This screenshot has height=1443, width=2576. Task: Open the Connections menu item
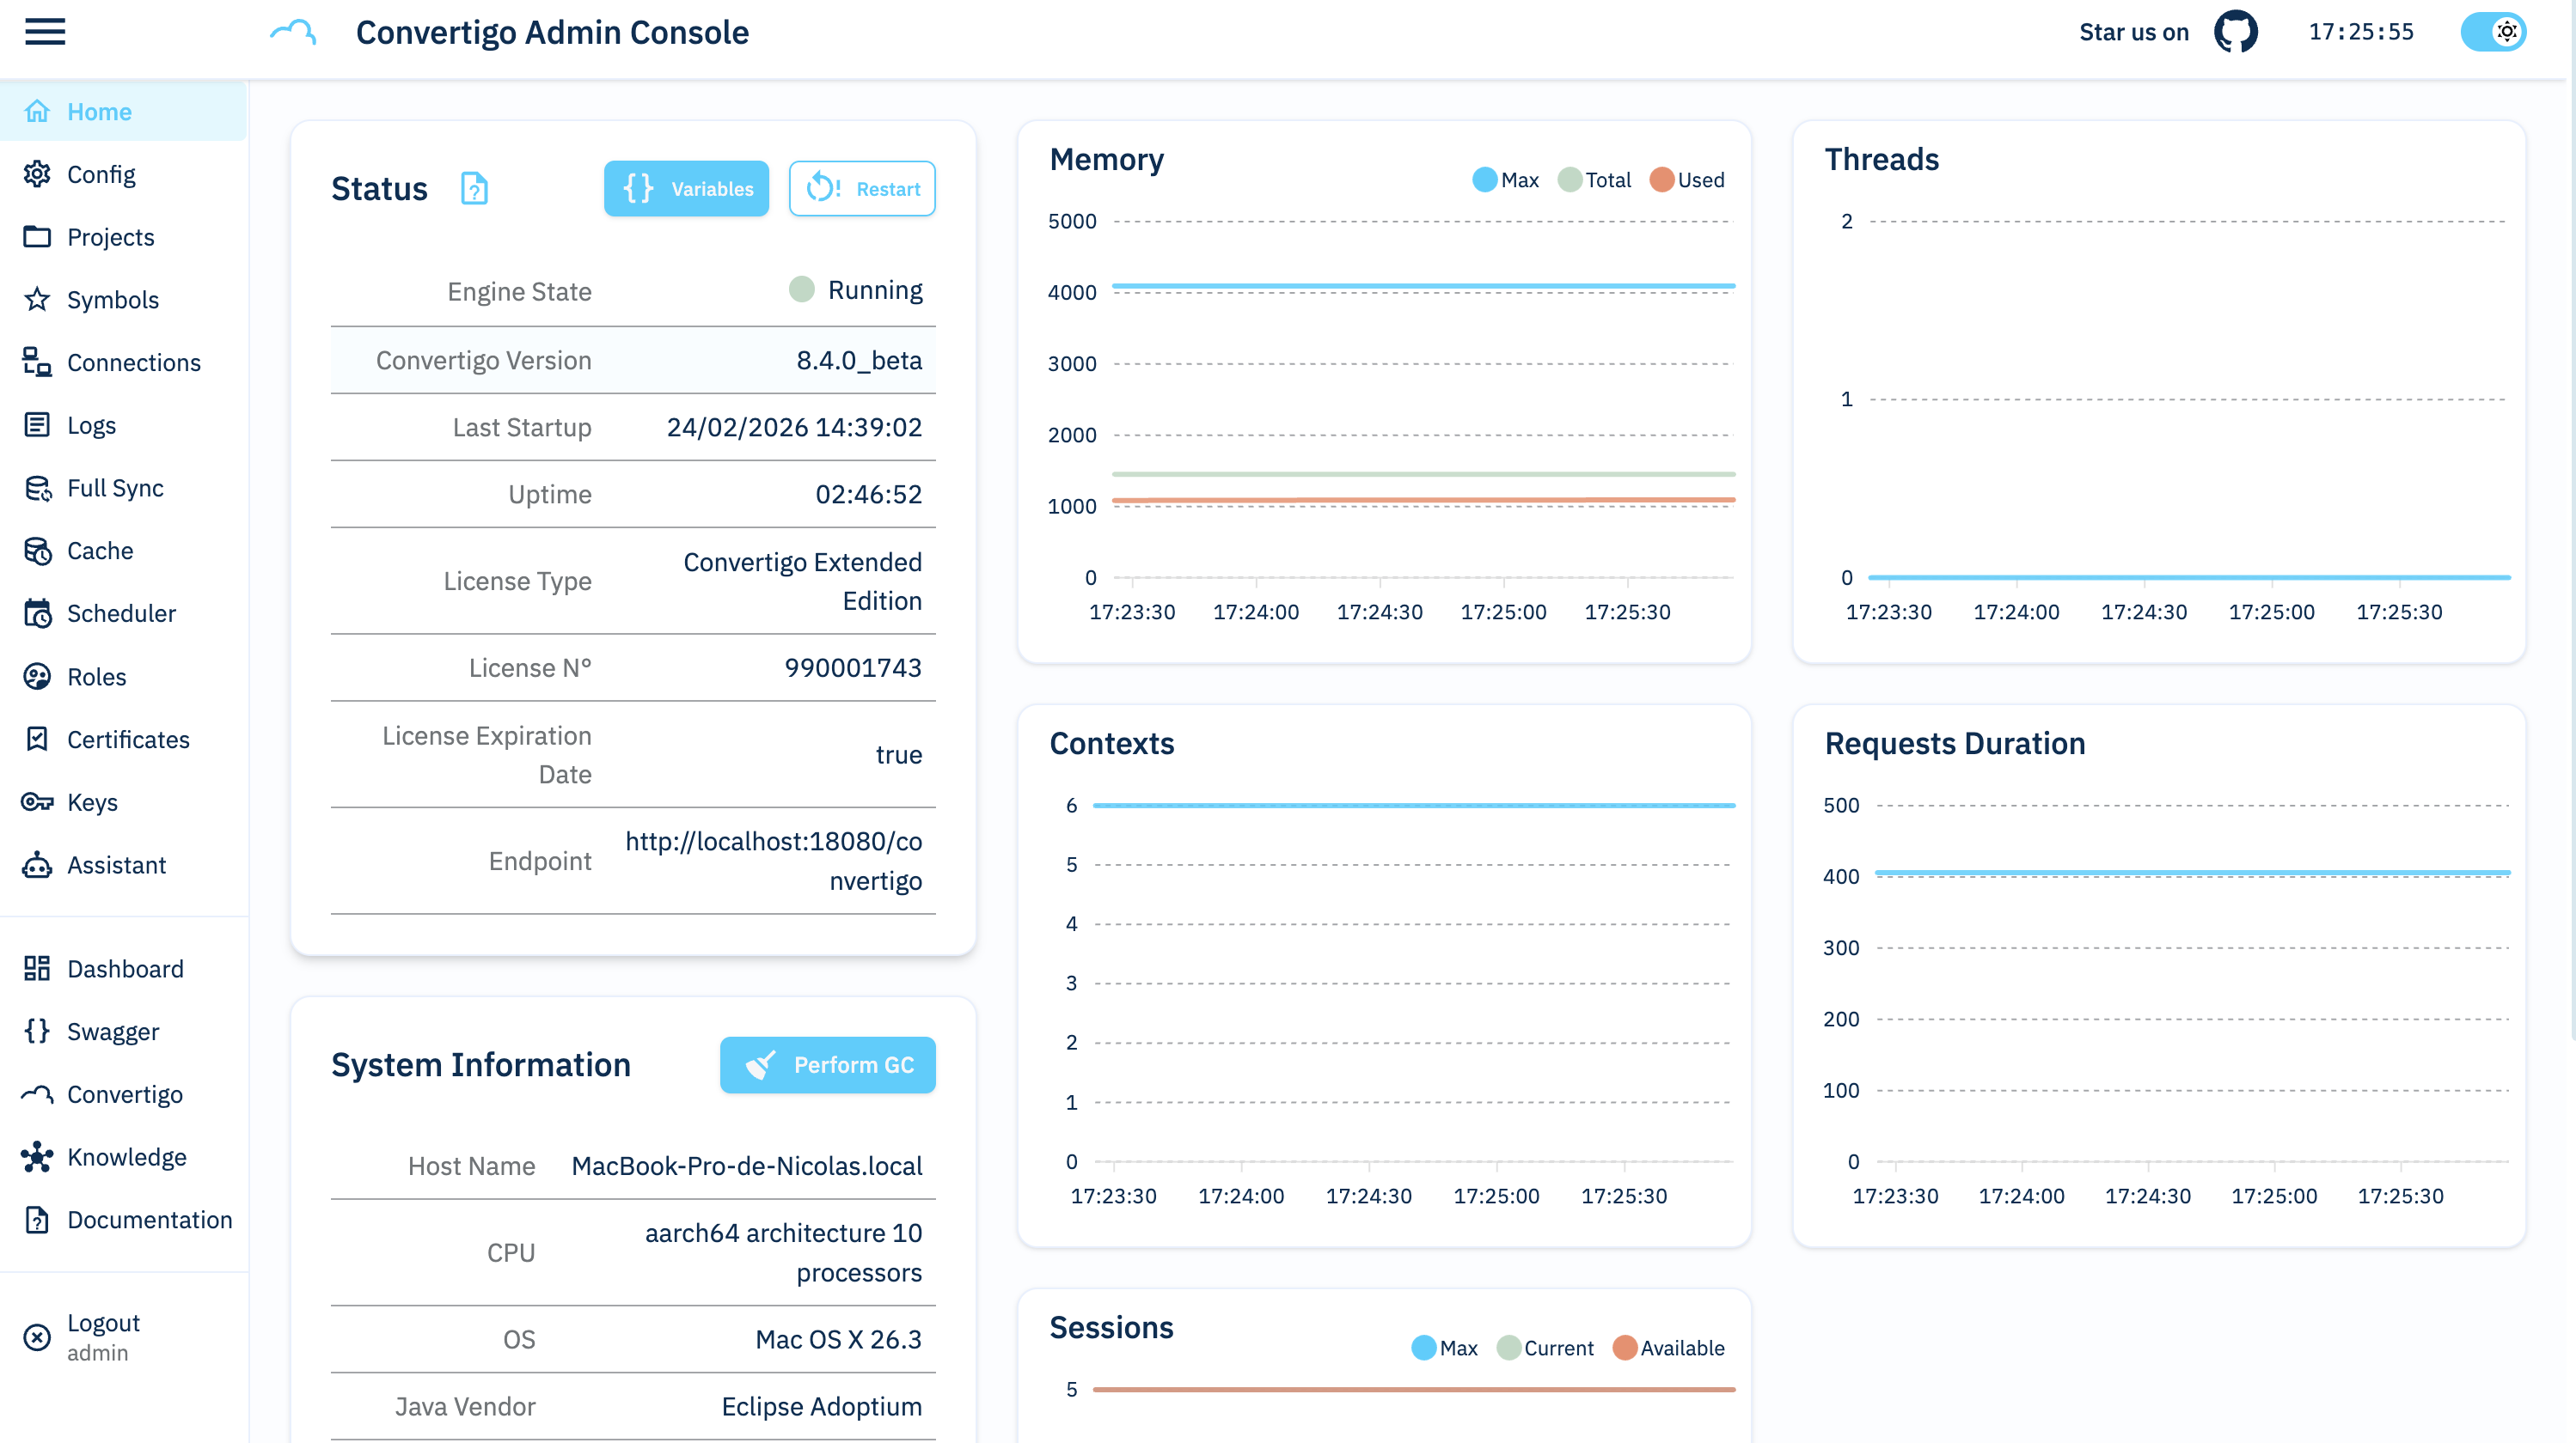coord(134,362)
